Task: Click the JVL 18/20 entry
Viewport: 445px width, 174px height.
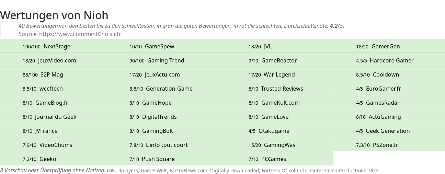Action: (x=260, y=46)
